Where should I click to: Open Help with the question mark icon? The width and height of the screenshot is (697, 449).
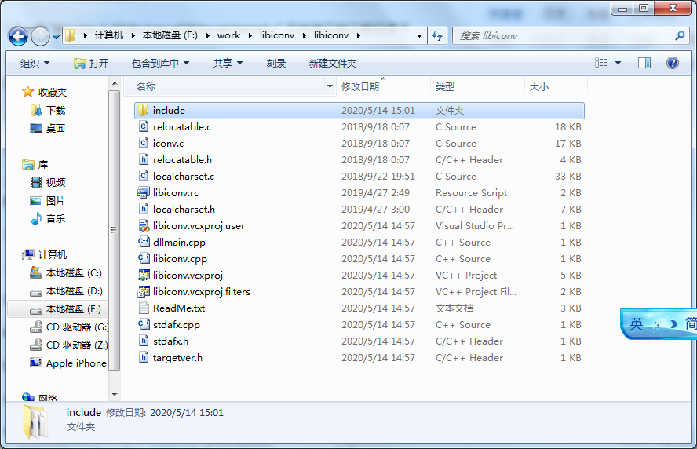pos(672,63)
